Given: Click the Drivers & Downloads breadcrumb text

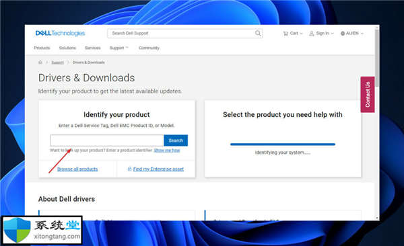Looking at the screenshot, I should (x=89, y=63).
